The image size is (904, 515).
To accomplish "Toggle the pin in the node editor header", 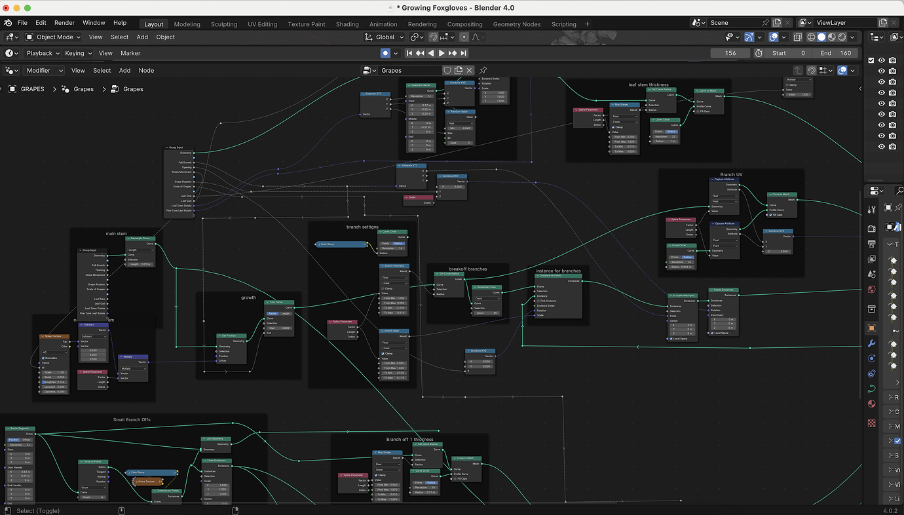I will [x=483, y=70].
